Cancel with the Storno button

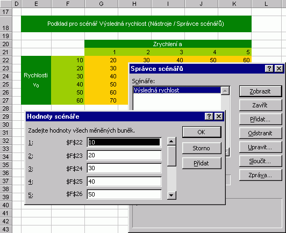202,148
